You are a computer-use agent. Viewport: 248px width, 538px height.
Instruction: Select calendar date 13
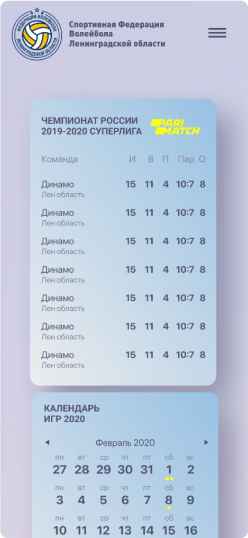125,531
